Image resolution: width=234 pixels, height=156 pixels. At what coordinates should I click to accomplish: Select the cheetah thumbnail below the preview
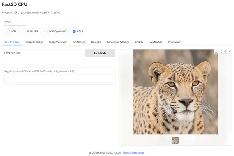point(175,140)
